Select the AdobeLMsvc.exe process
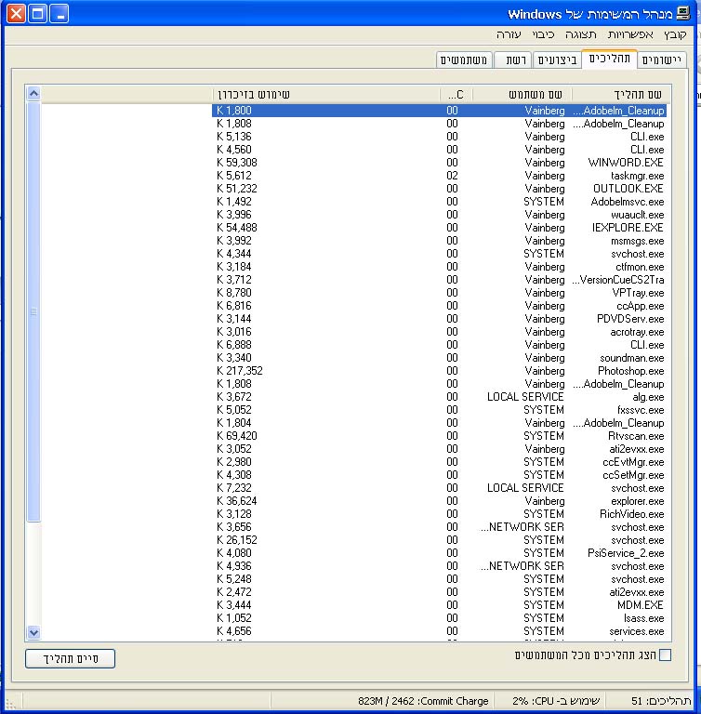The image size is (701, 714). [x=439, y=202]
